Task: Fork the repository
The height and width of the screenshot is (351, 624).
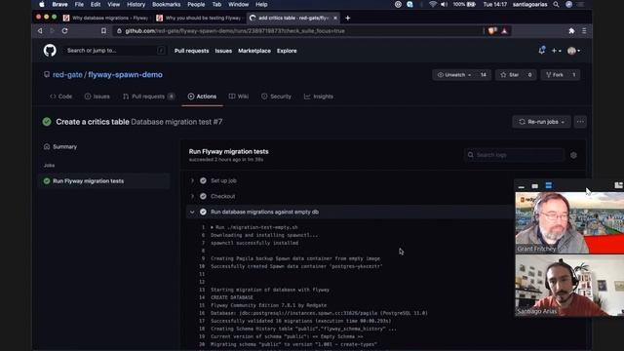Action: [x=554, y=75]
